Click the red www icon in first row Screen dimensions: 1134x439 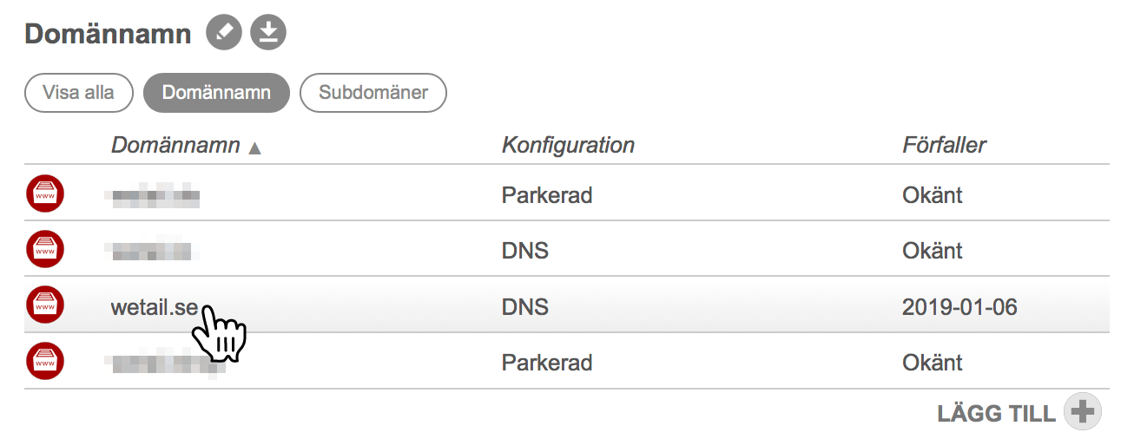[x=45, y=194]
